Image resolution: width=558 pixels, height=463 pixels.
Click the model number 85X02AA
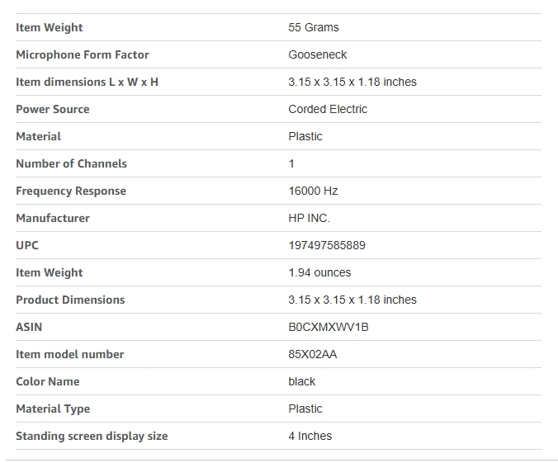313,354
